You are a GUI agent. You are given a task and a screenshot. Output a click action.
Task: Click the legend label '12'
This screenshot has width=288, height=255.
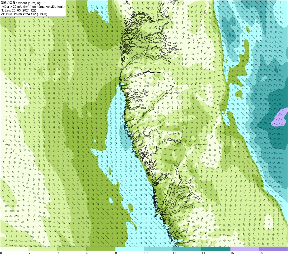[x=174, y=253]
